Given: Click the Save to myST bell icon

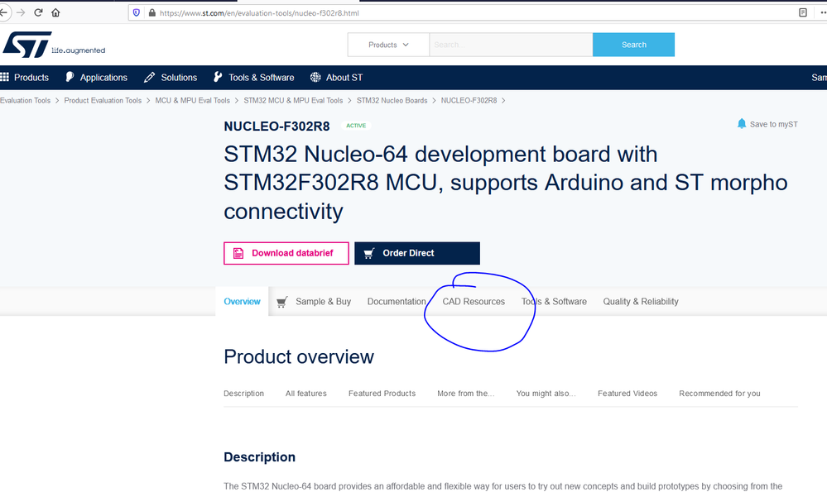Looking at the screenshot, I should coord(742,124).
